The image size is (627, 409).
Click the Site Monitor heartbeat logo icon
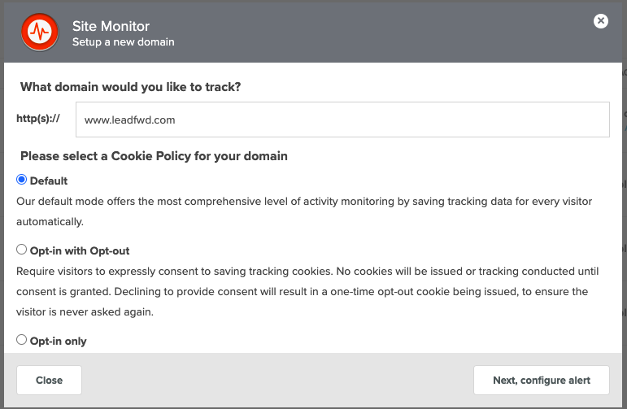[40, 32]
